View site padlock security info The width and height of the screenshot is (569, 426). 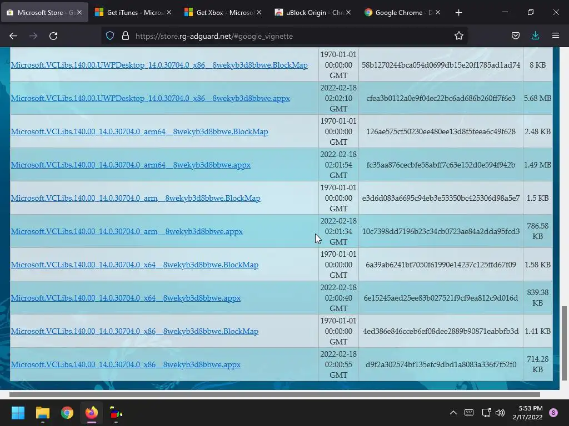tap(126, 36)
